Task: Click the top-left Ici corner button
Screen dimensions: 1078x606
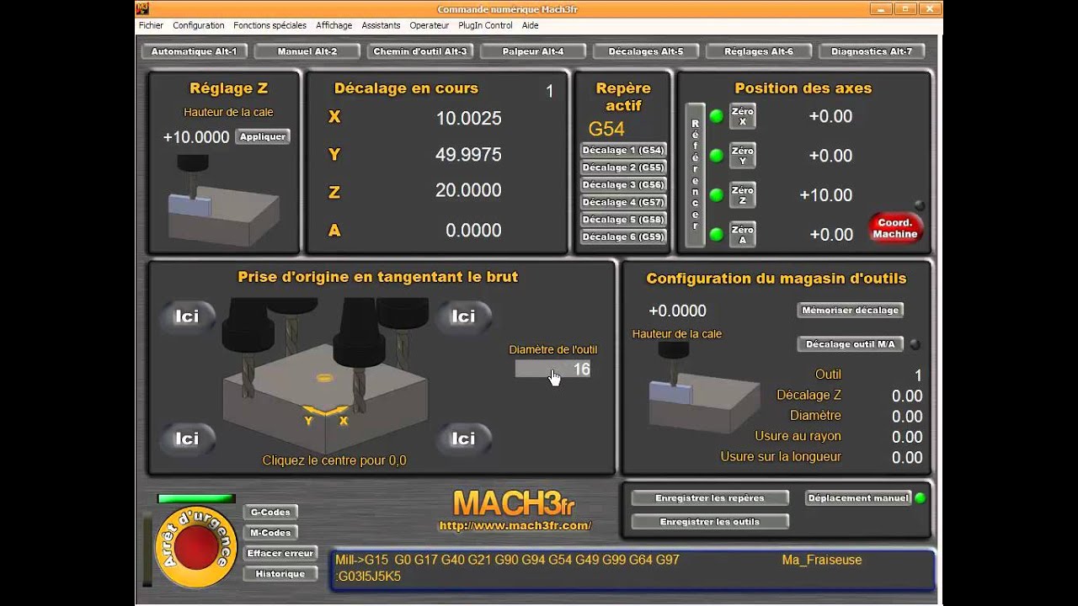Action: click(x=187, y=316)
